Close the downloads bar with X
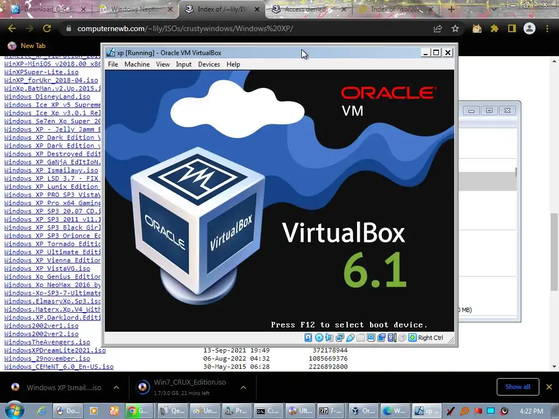 [549, 387]
